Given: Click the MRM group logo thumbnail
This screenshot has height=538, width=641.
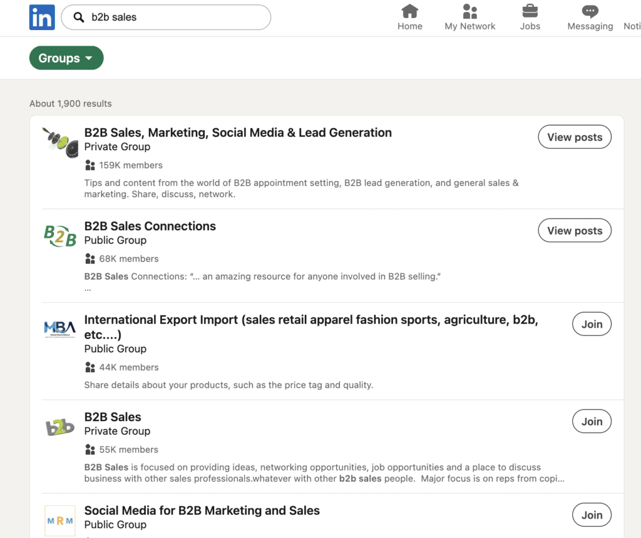Looking at the screenshot, I should (59, 520).
